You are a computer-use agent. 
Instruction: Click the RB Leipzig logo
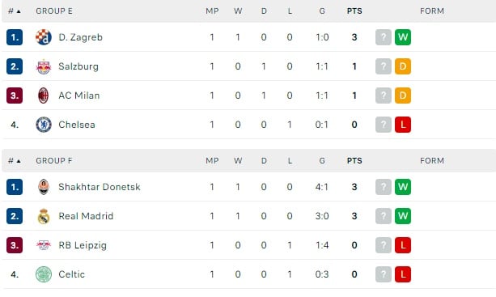[x=44, y=245]
